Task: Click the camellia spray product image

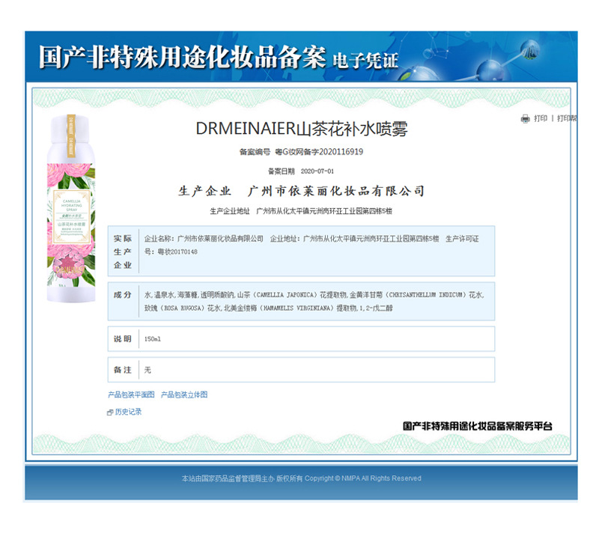Action: [71, 209]
